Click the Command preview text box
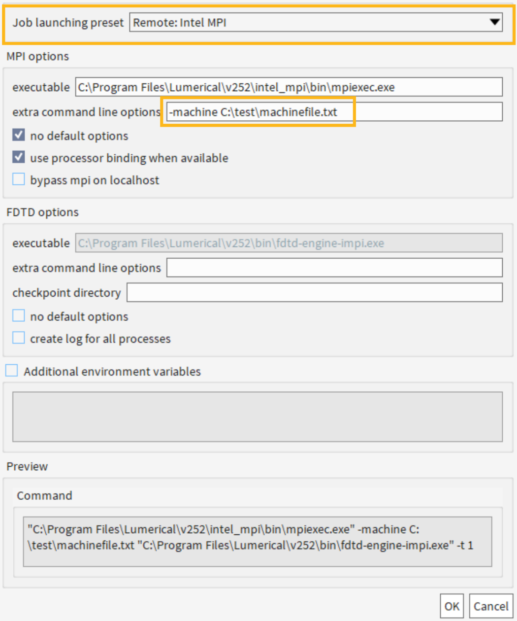This screenshot has height=621, width=517. pyautogui.click(x=258, y=542)
